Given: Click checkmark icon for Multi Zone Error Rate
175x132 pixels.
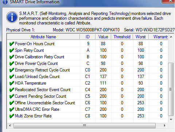Looking at the screenshot, I should pos(12,116).
